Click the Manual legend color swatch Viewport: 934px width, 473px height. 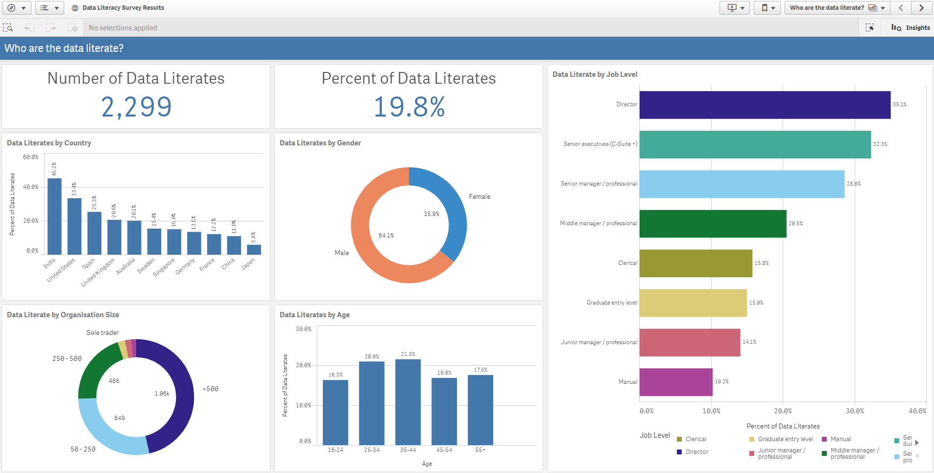pos(824,439)
